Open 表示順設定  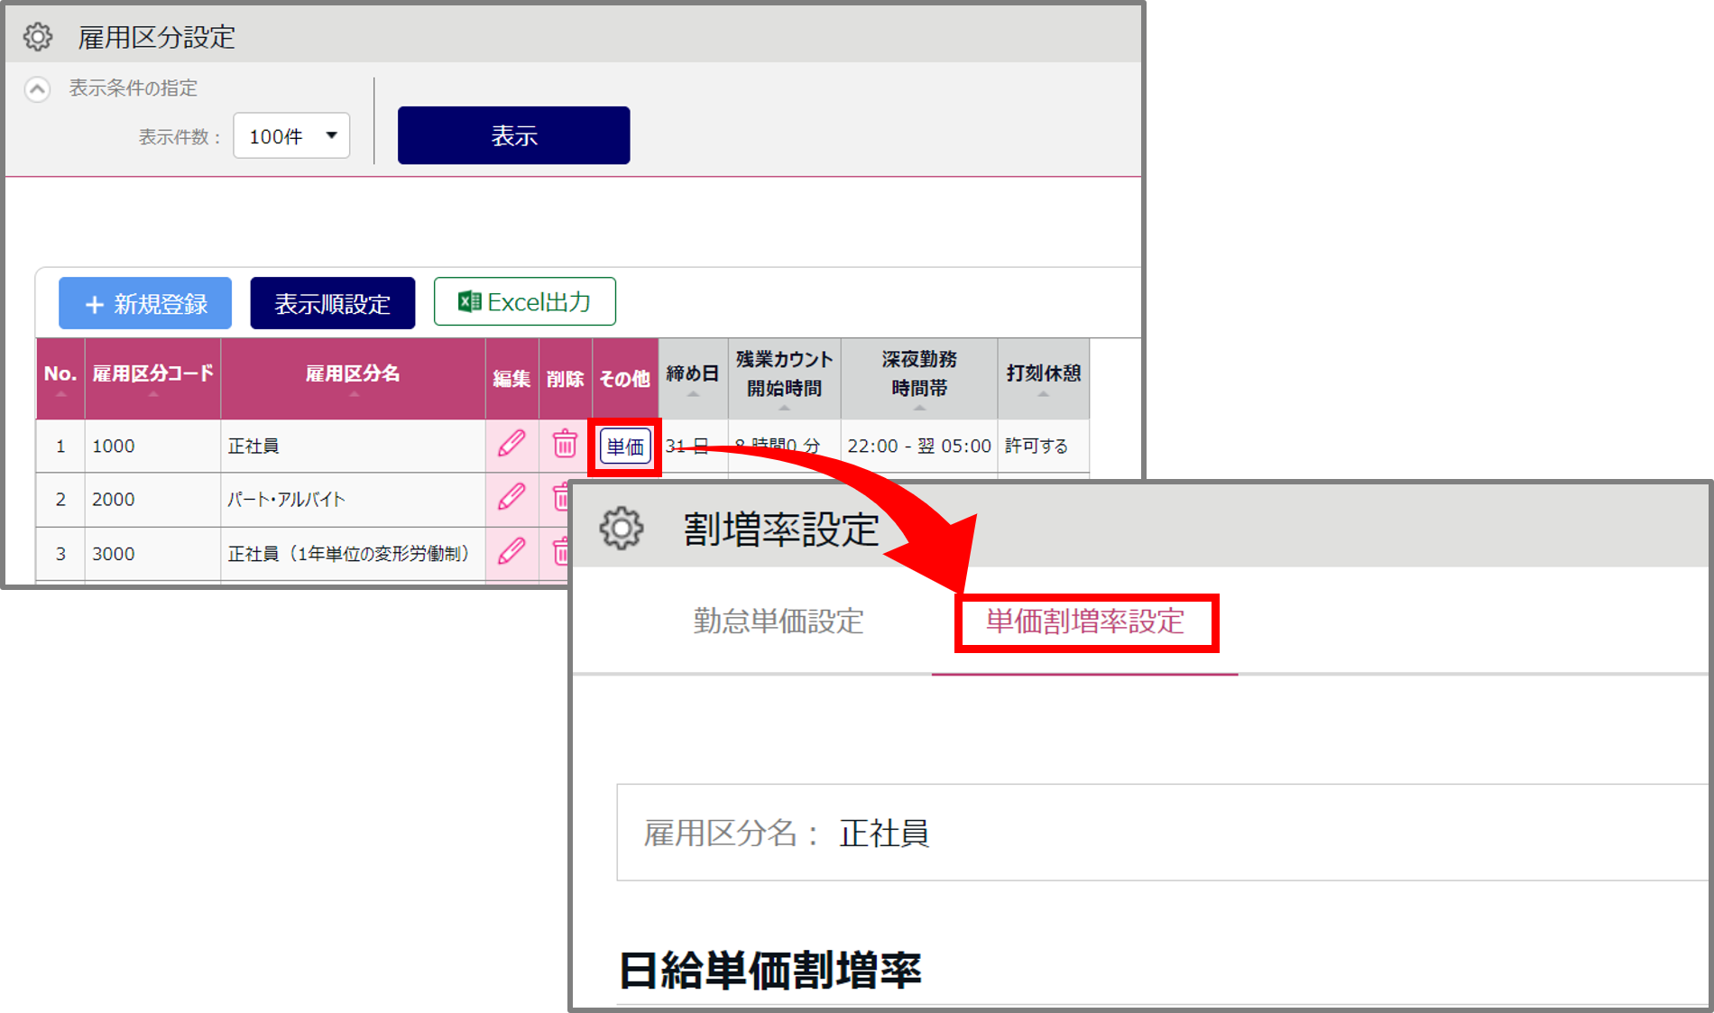point(332,303)
